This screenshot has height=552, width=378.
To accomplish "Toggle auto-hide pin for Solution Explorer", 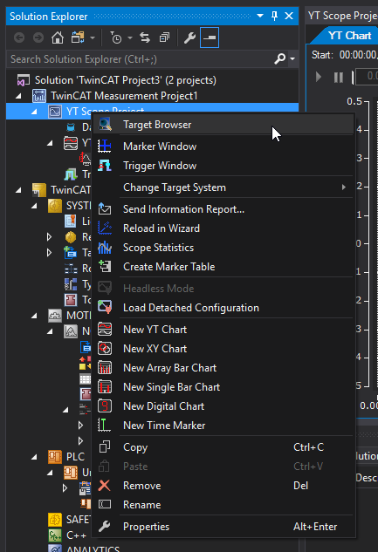I will tap(274, 16).
